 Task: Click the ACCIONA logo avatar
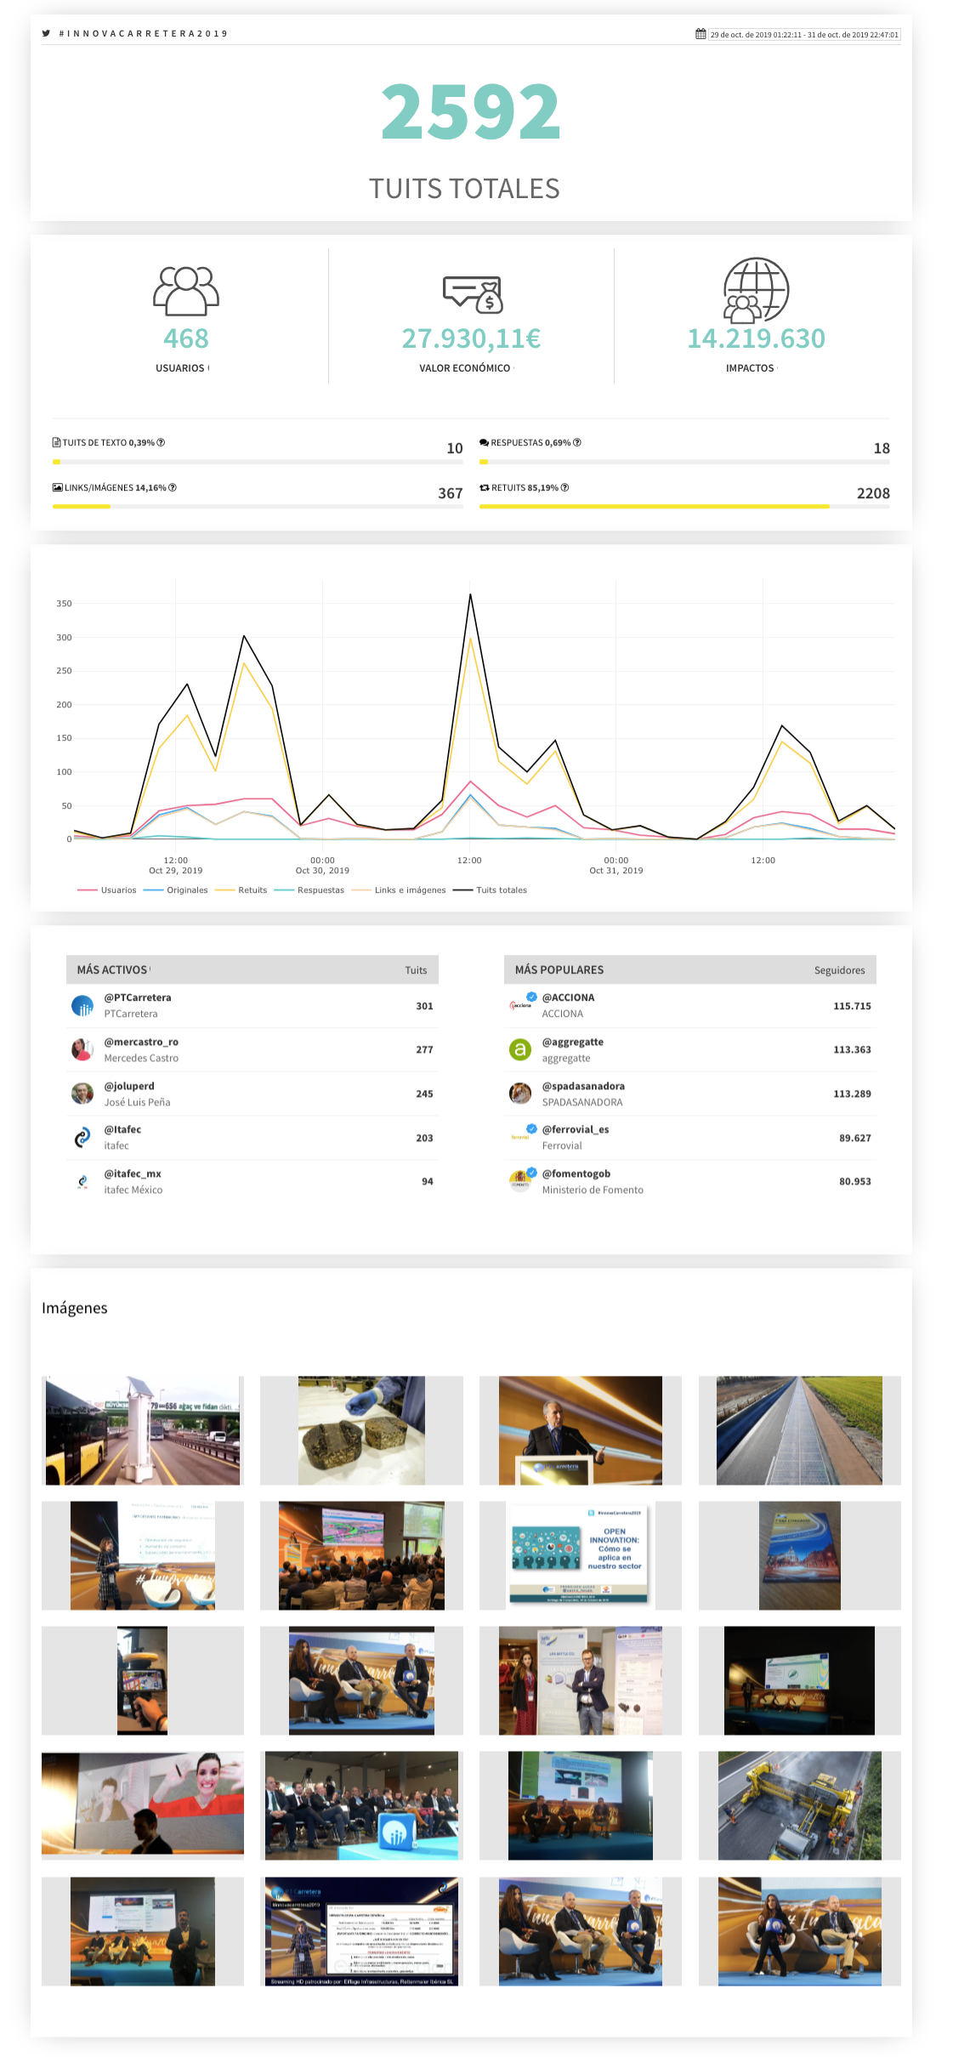(x=520, y=1005)
